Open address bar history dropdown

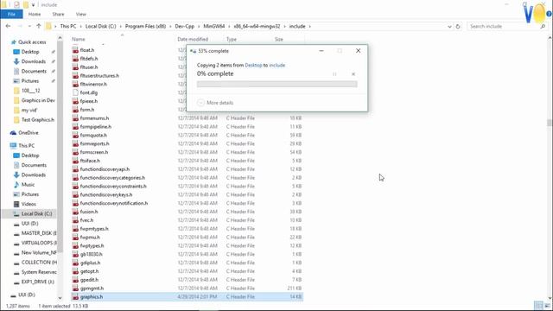(449, 27)
